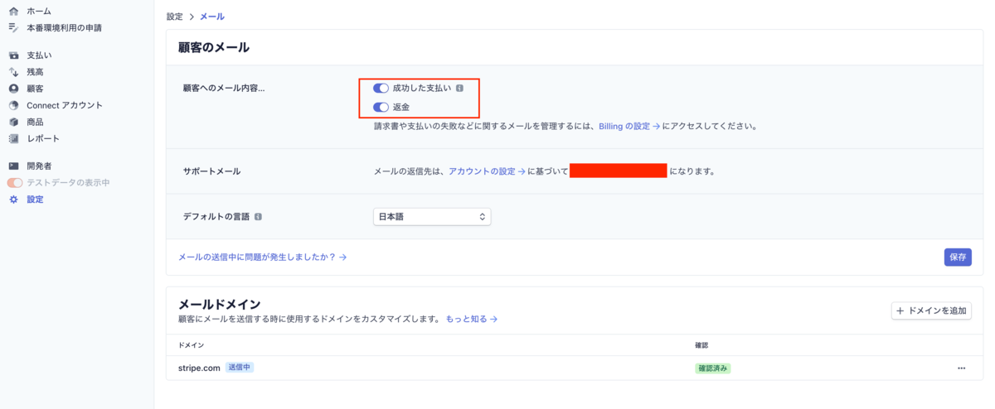This screenshot has height=409, width=995.
Task: Click the 顧客のメール section heading
Action: pos(214,48)
